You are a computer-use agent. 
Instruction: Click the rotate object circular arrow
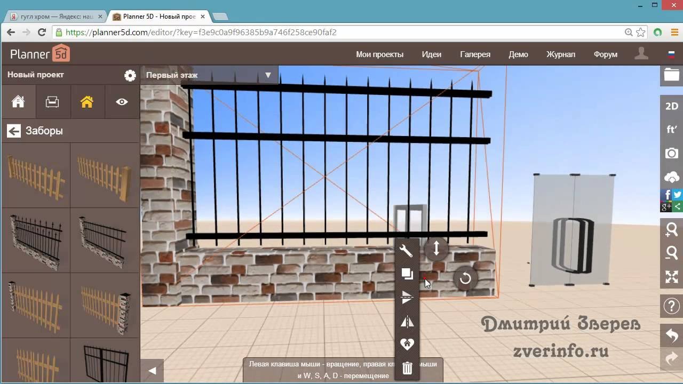coord(465,278)
